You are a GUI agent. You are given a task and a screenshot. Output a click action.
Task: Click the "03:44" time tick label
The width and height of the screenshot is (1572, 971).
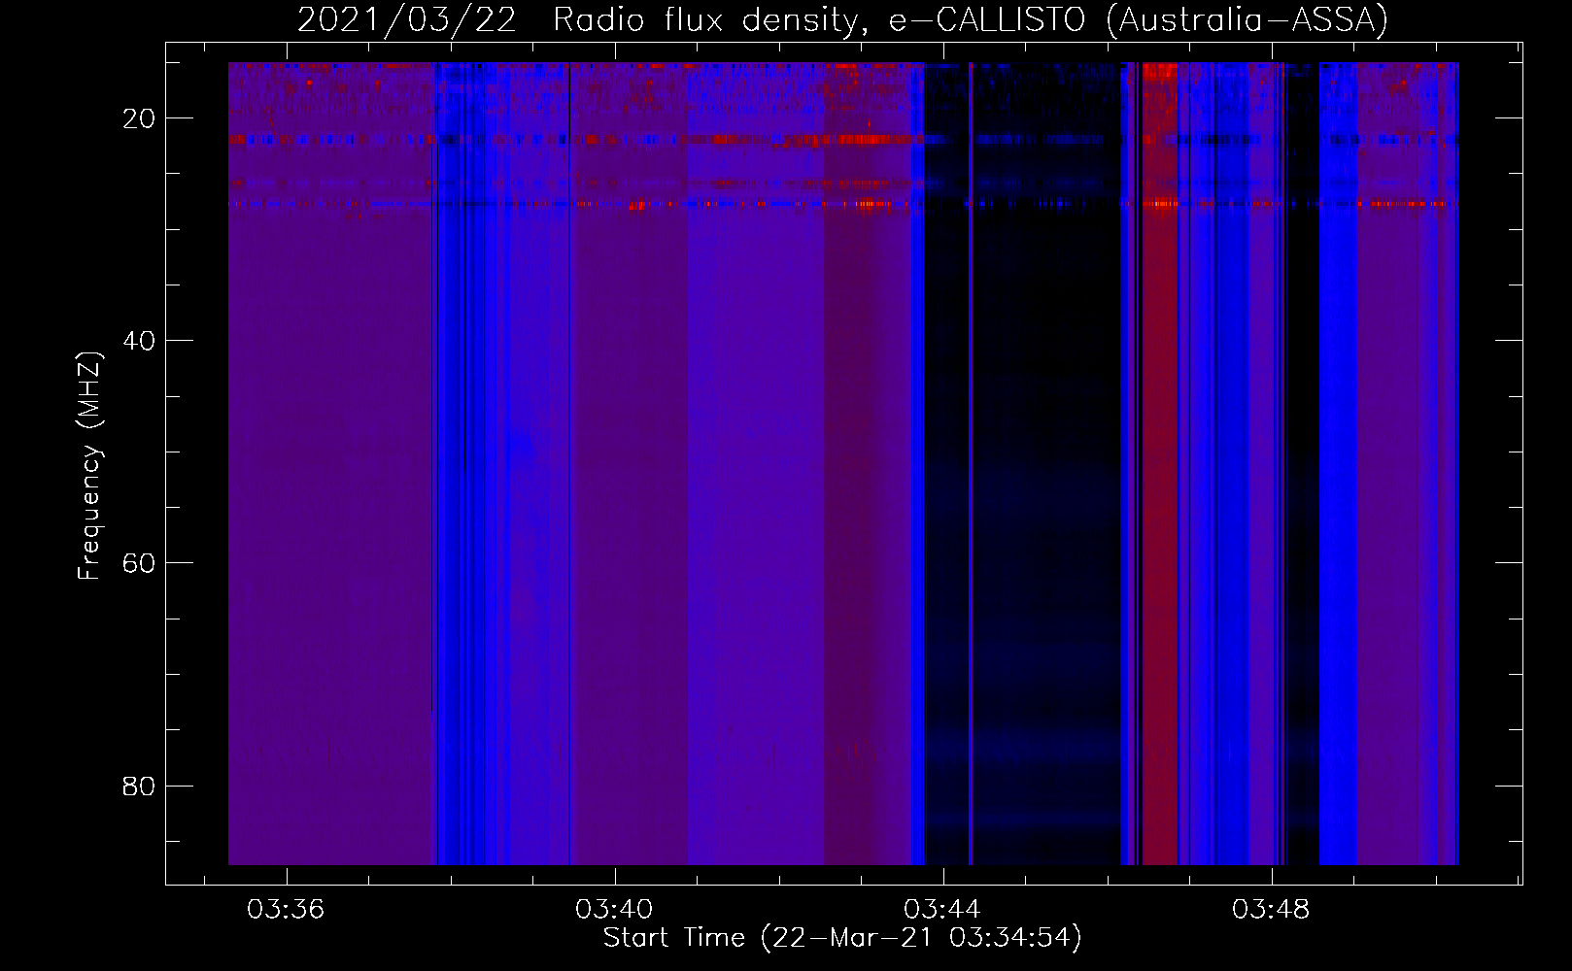pos(942,910)
